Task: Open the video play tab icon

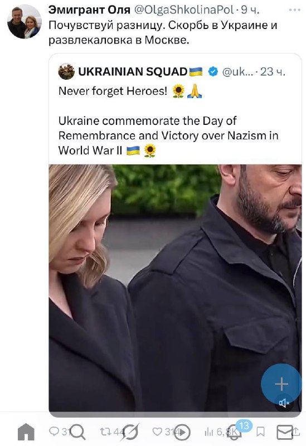Action: (x=182, y=432)
